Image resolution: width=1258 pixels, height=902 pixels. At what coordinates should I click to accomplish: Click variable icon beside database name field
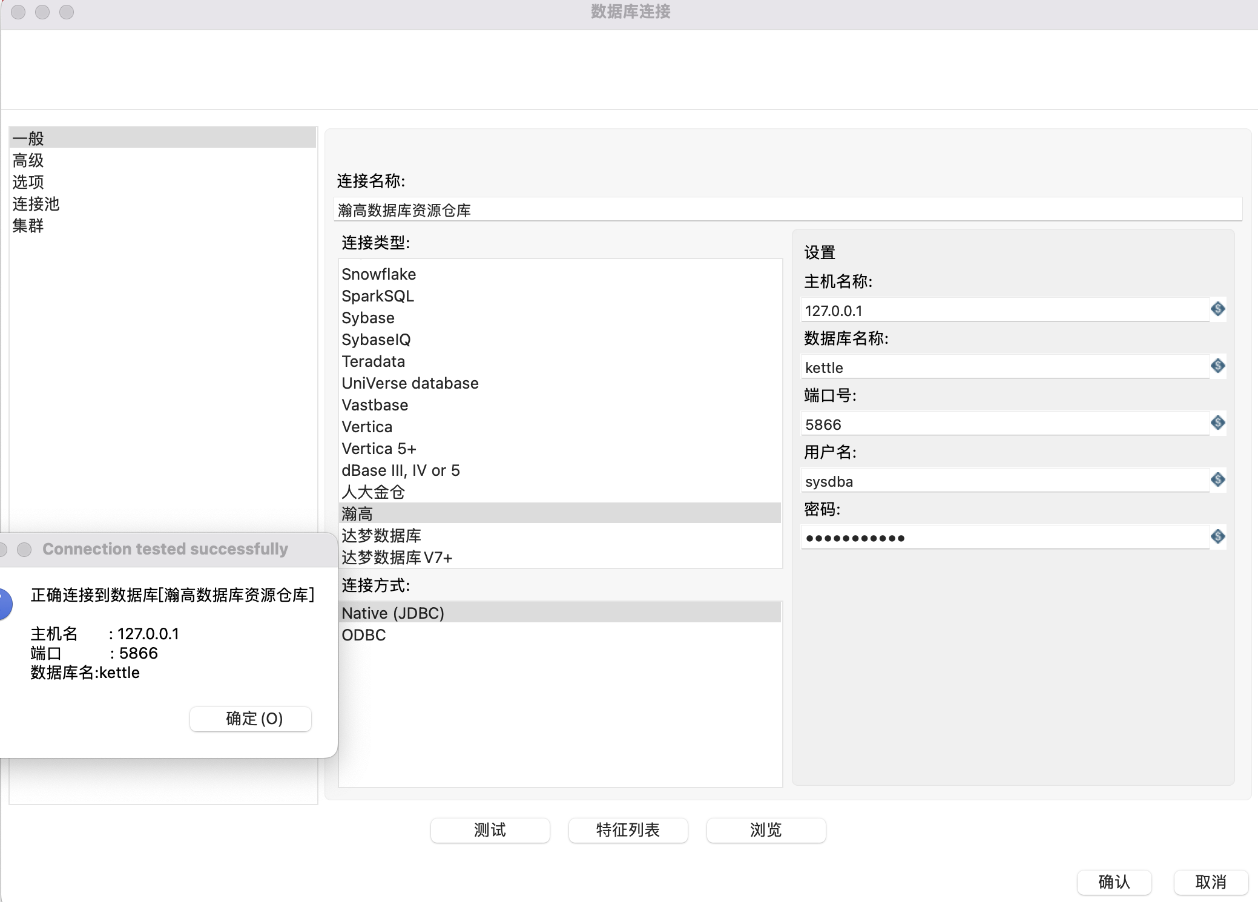[1217, 366]
